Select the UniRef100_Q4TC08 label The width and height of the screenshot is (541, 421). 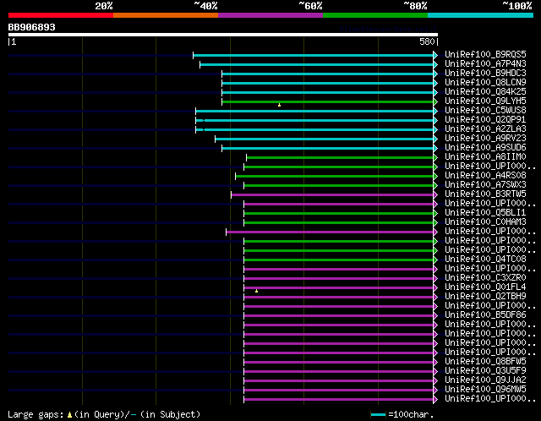point(485,260)
